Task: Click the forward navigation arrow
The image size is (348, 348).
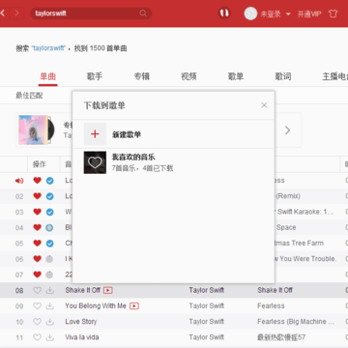Action: [16, 14]
